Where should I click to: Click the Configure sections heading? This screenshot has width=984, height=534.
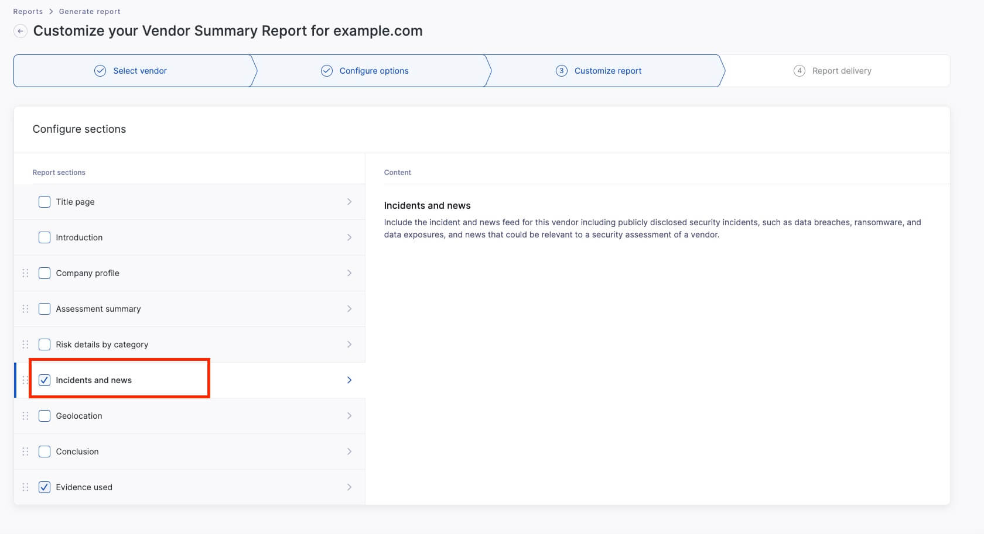point(79,129)
